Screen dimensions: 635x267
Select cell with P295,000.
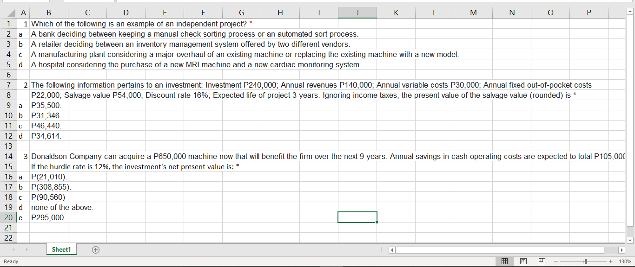point(49,217)
